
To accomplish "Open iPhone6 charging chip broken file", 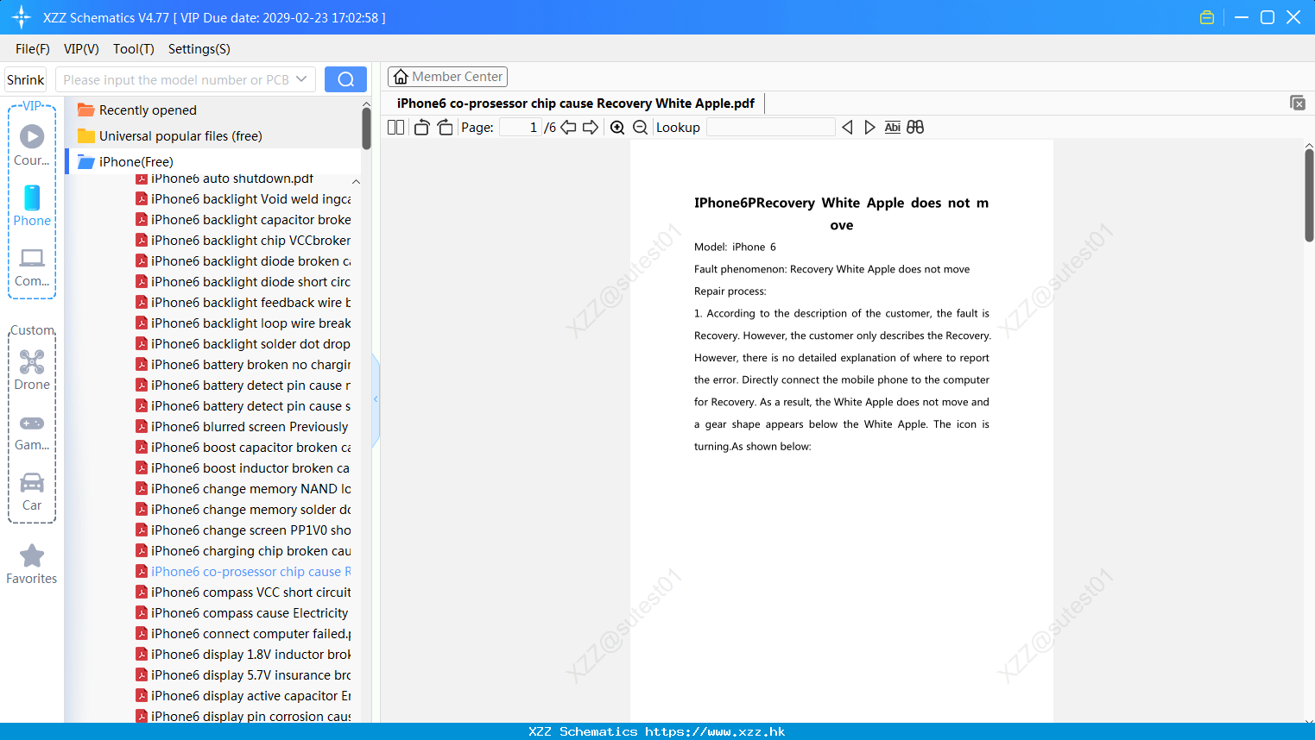I will coord(243,551).
